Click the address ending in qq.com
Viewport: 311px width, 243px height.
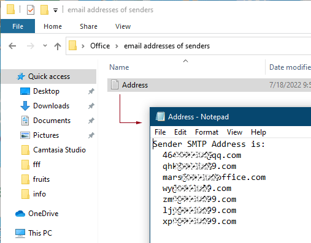click(x=202, y=155)
